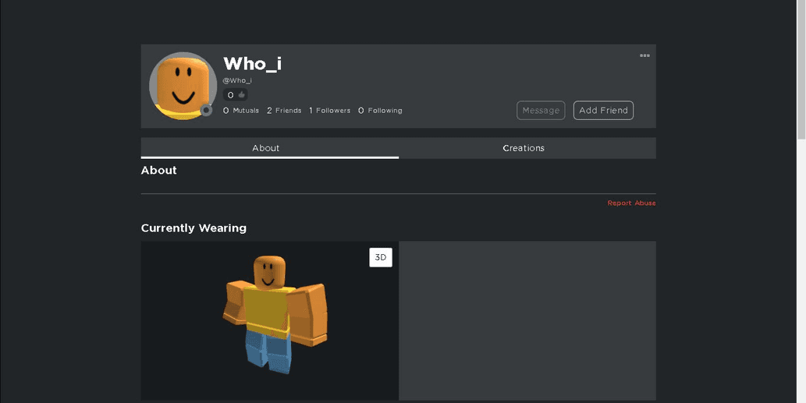The height and width of the screenshot is (403, 806).
Task: Click the Report Abuse link
Action: [631, 203]
